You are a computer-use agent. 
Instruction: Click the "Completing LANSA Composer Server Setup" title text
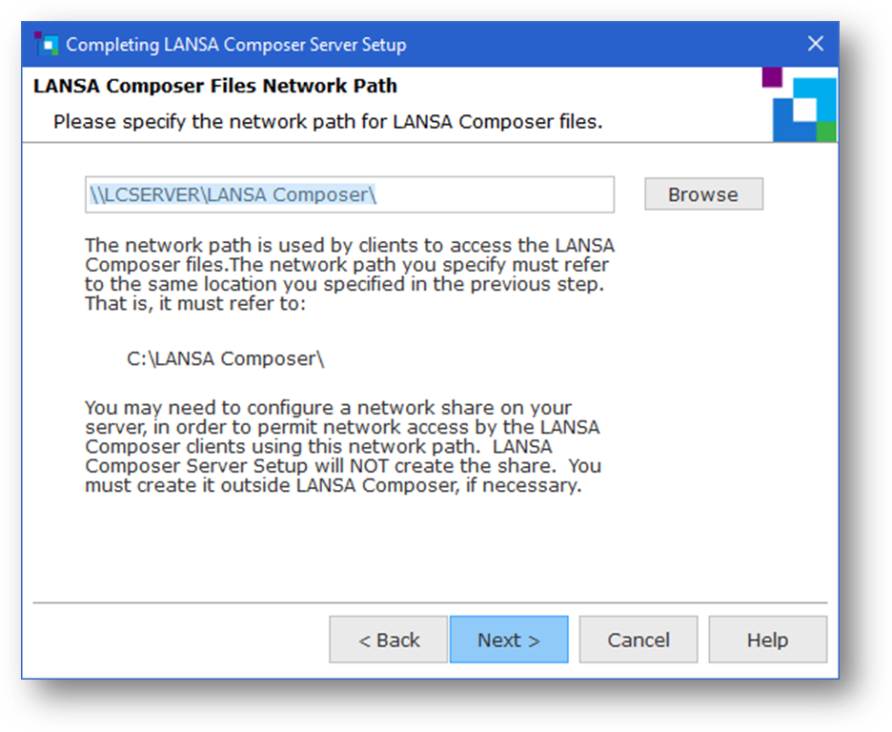point(235,45)
